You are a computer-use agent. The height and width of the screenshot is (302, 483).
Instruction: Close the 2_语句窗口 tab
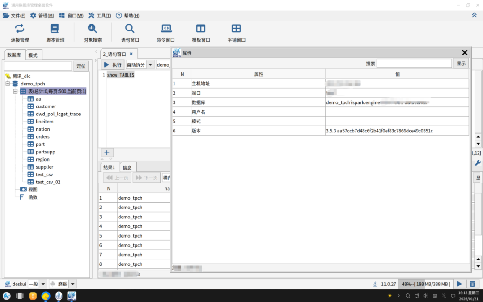[x=131, y=54]
